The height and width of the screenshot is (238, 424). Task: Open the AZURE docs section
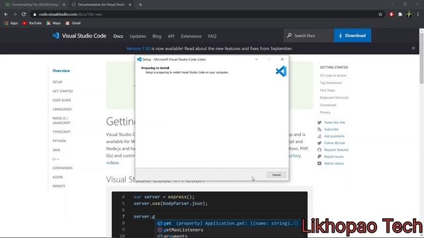[x=58, y=177]
